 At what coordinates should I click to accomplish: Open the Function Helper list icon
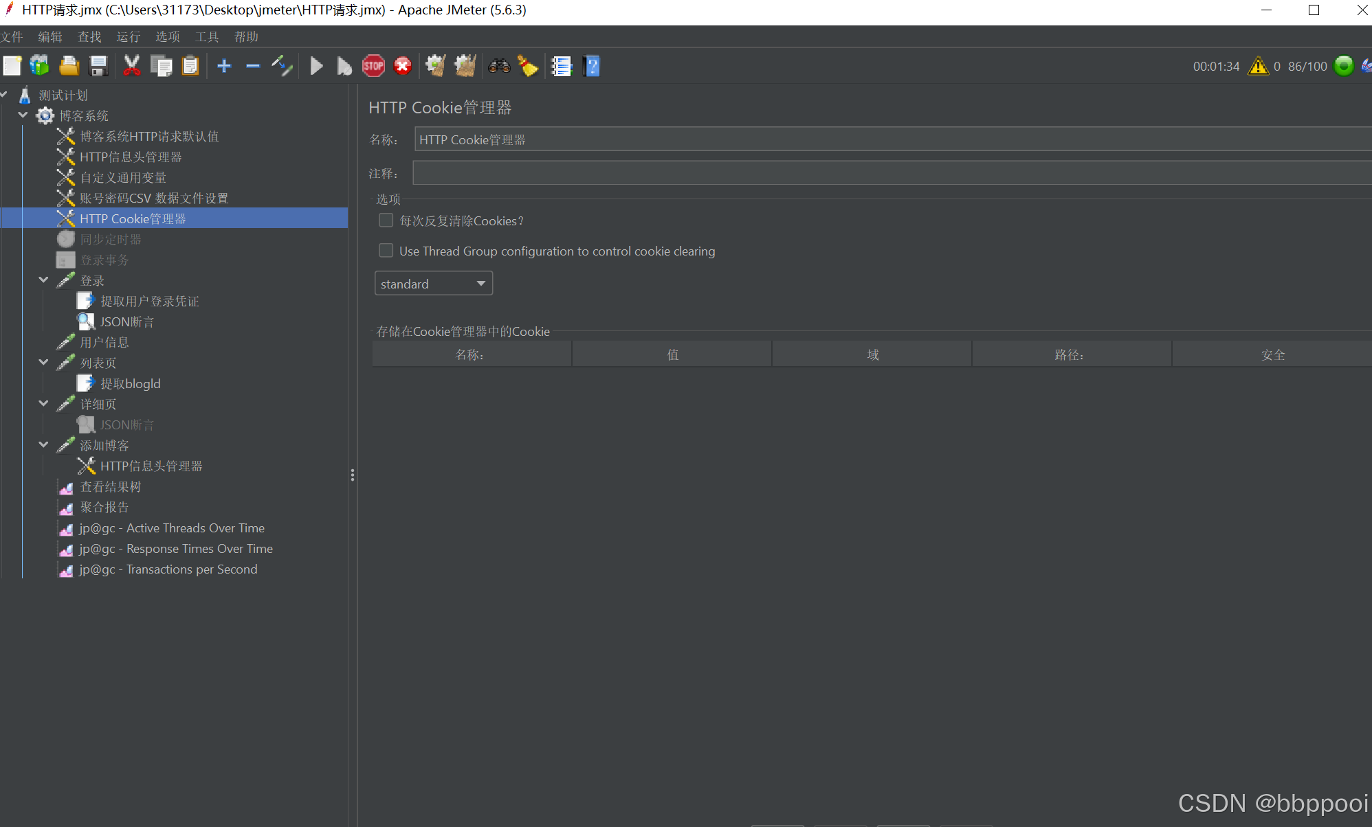(x=562, y=66)
